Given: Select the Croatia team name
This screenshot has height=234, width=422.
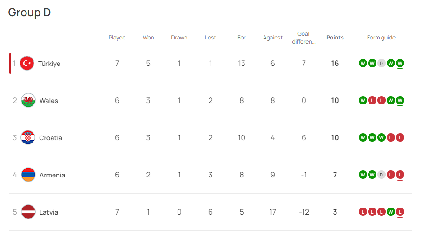Looking at the screenshot, I should point(51,138).
